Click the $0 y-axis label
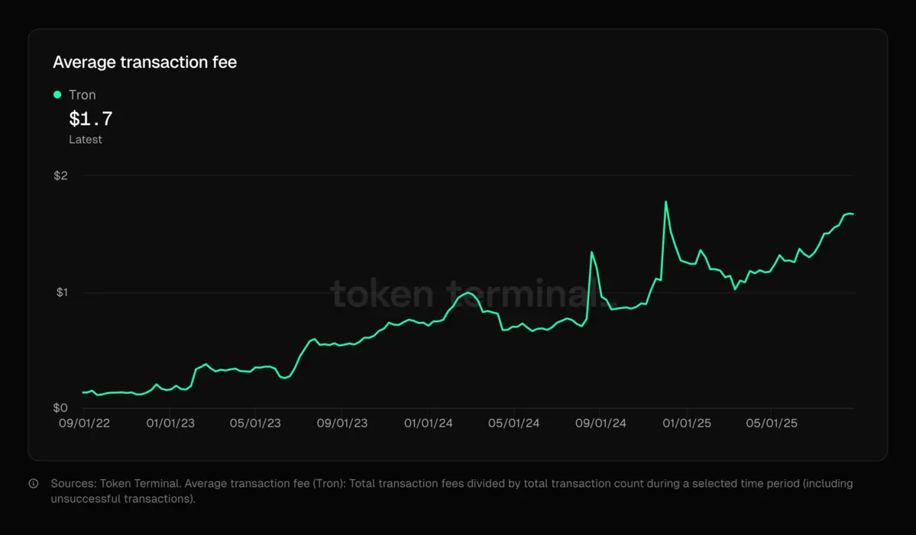Screen dimensions: 916x535 click(60, 409)
